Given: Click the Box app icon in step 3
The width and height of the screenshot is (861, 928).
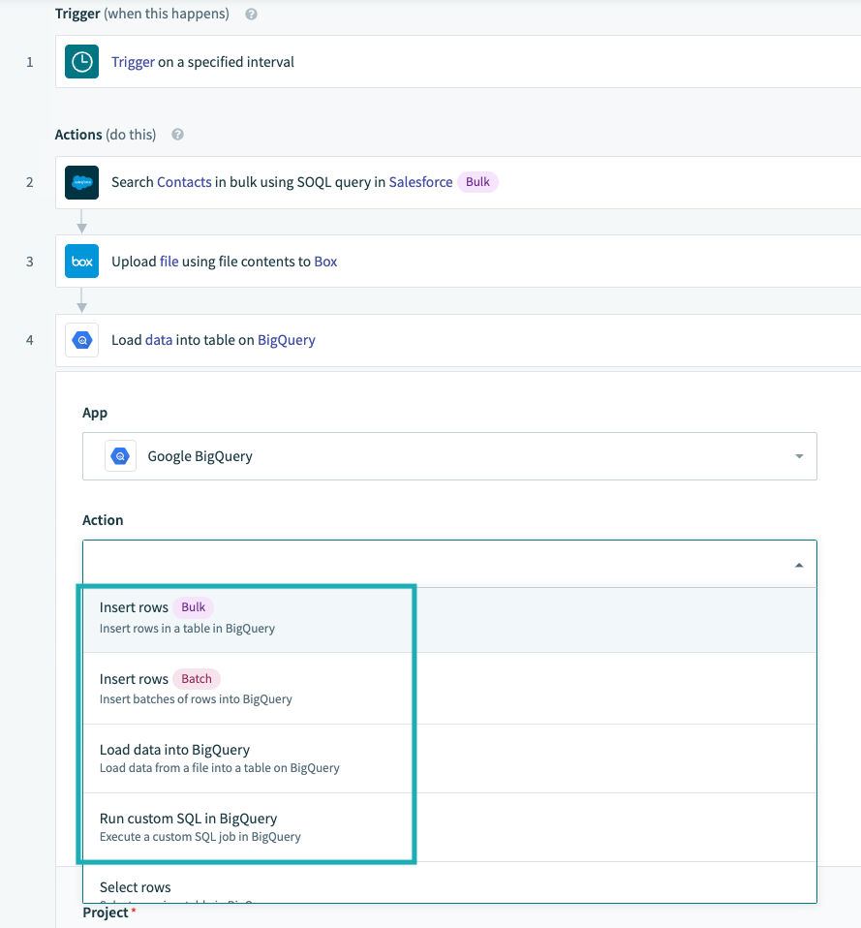Looking at the screenshot, I should 81,261.
